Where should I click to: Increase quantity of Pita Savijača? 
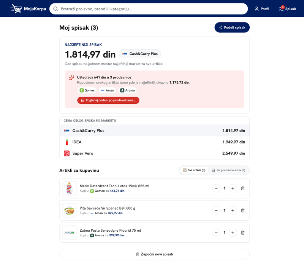point(233,210)
